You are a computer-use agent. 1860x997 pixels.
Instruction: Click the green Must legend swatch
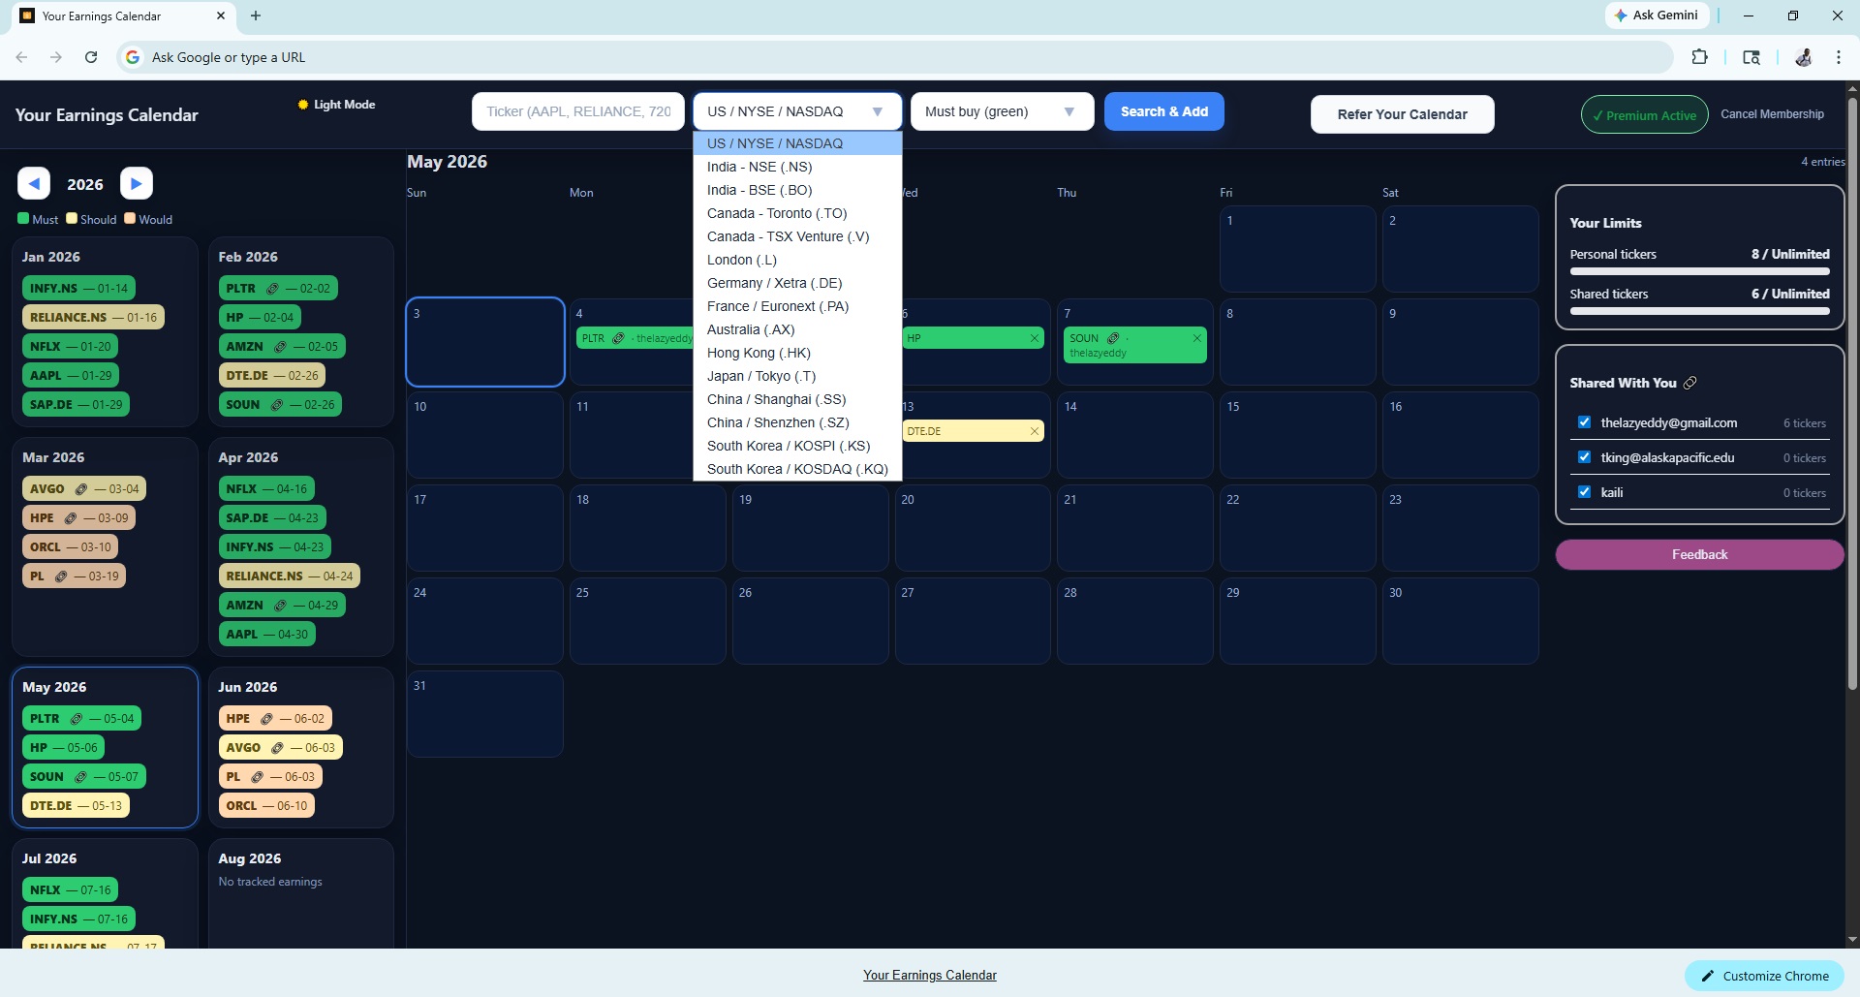(x=23, y=219)
